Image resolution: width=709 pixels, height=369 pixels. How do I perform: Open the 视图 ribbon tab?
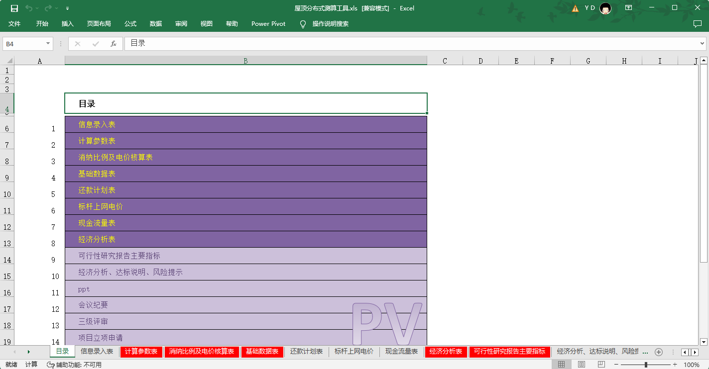tap(207, 23)
